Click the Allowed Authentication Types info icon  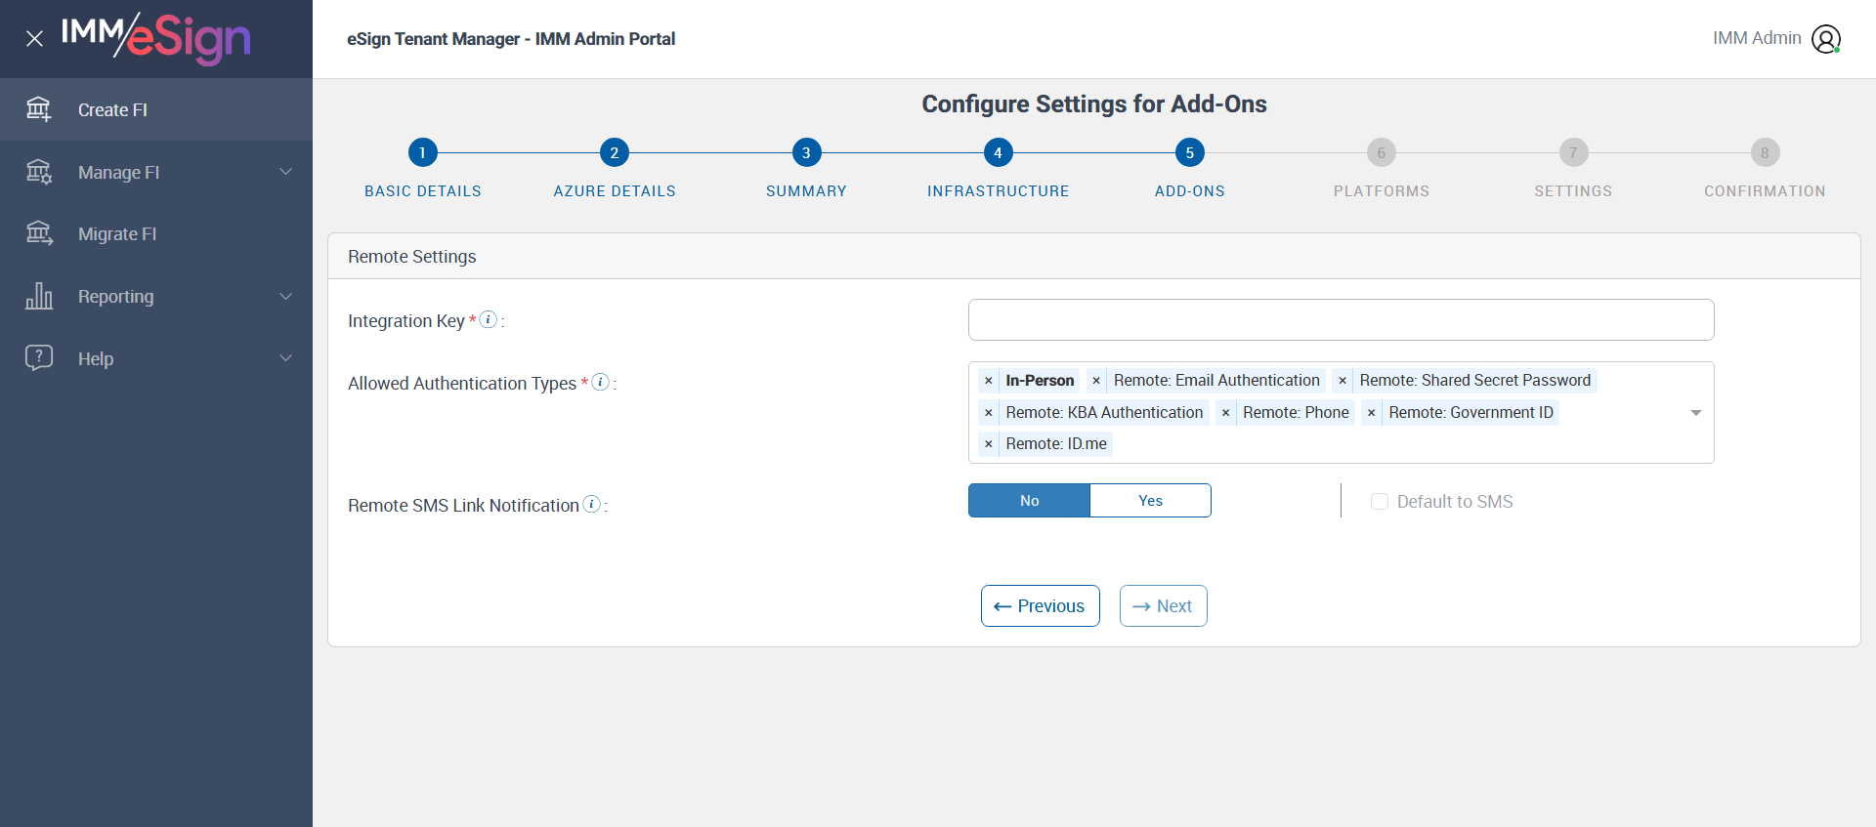point(601,382)
